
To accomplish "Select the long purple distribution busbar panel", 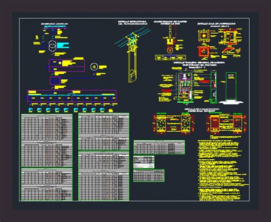I will click(x=71, y=96).
